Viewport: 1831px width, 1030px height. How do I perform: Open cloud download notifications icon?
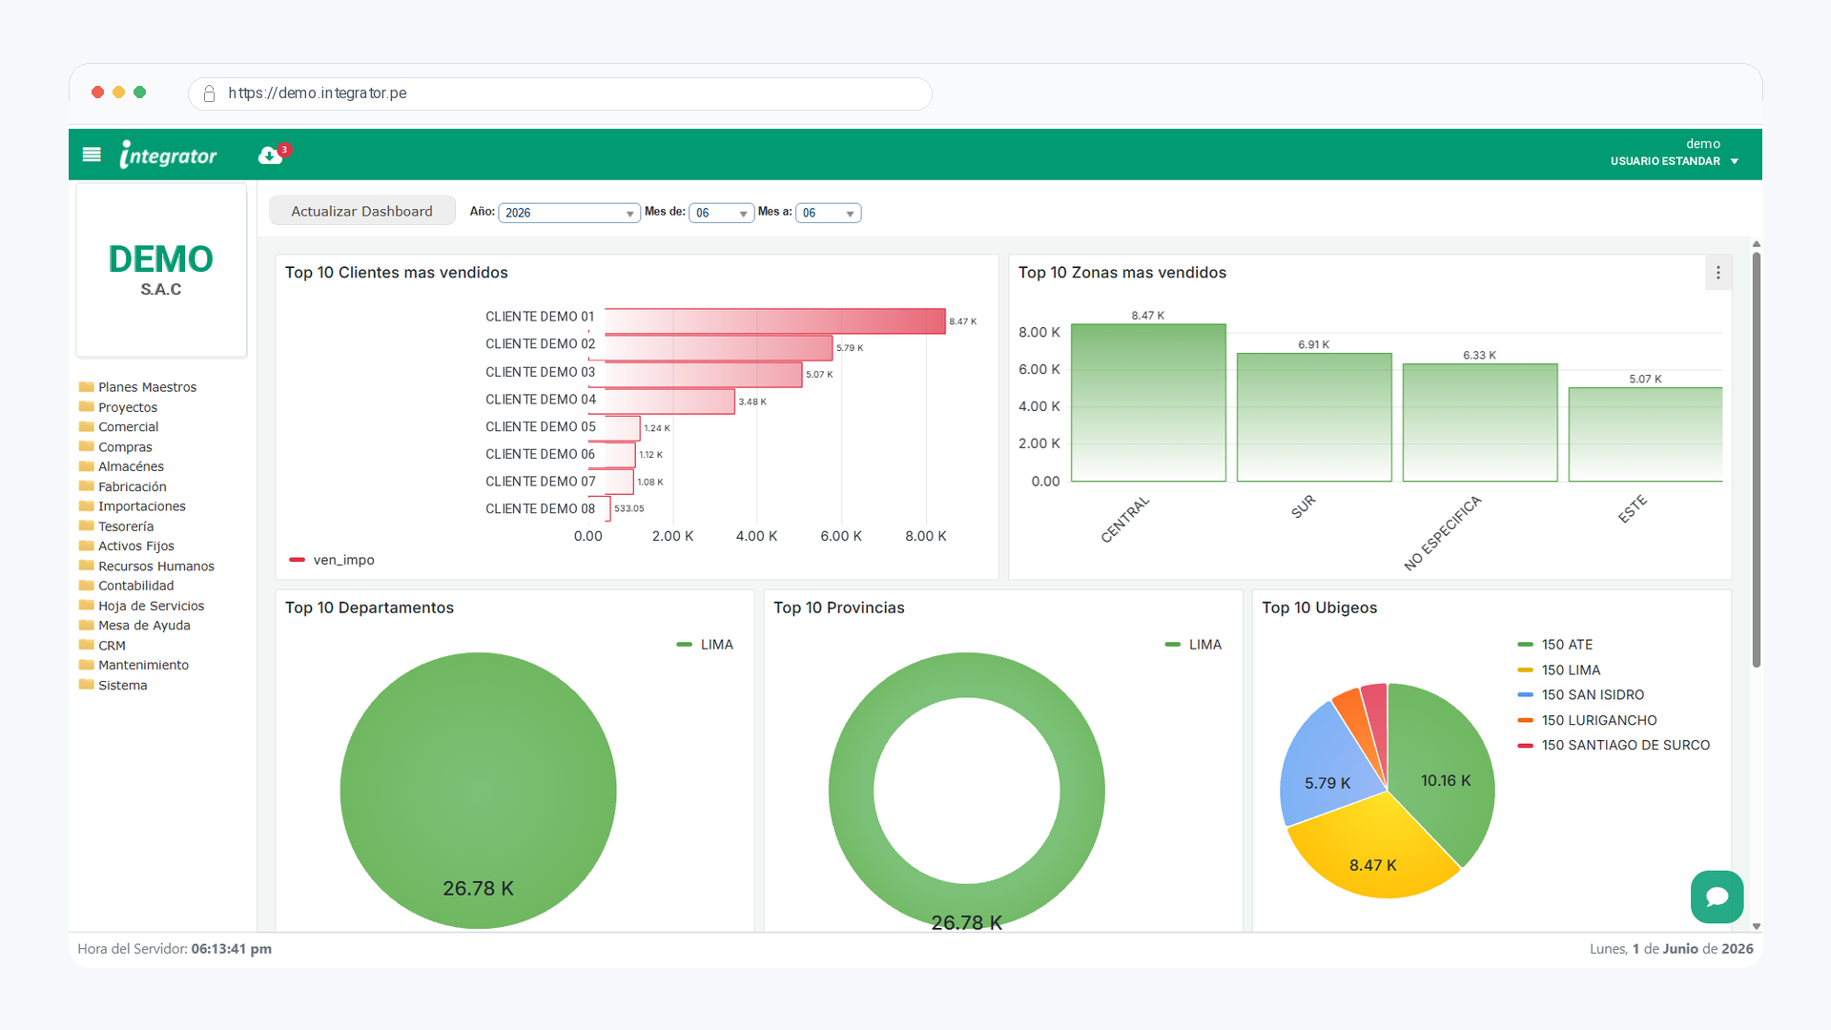point(272,154)
